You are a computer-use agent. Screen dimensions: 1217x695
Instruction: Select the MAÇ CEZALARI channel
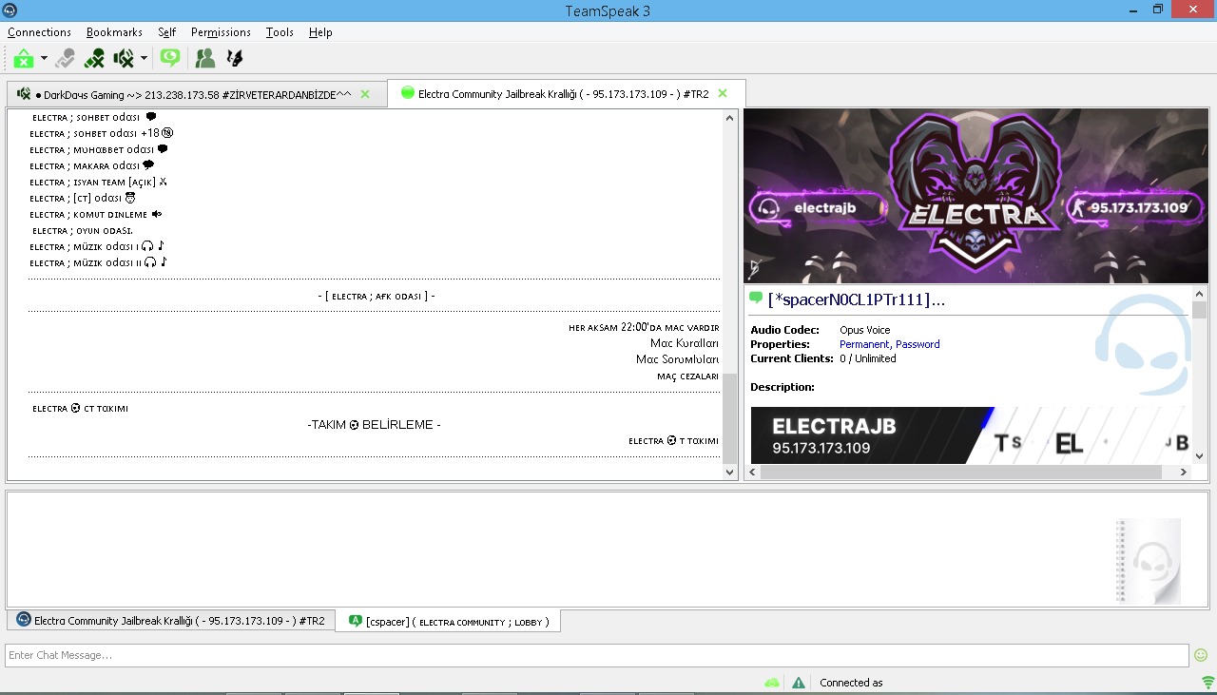[x=688, y=376]
